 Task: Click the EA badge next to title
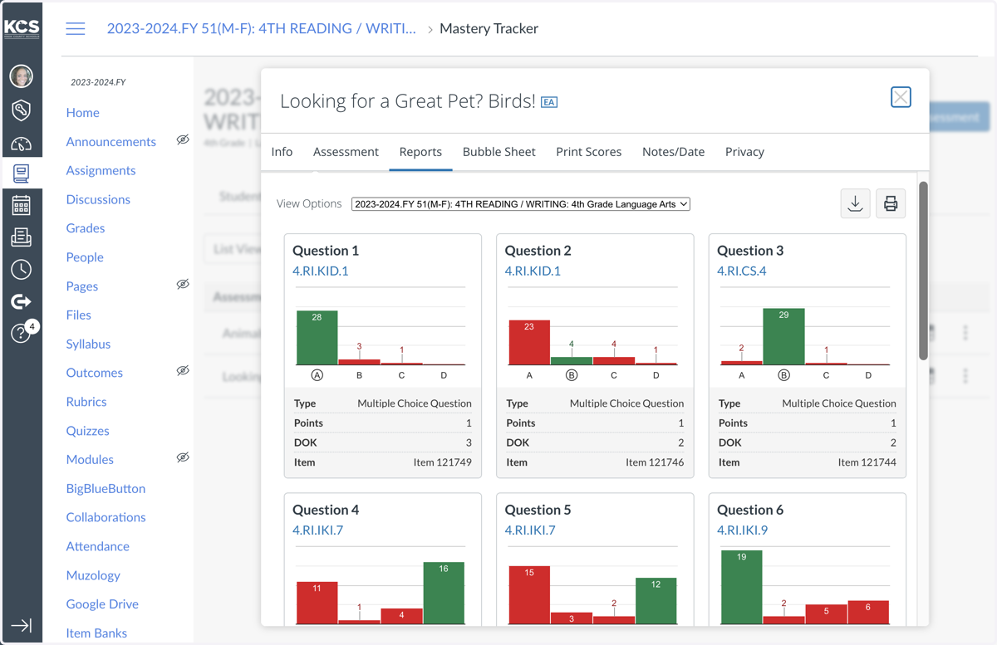[549, 102]
